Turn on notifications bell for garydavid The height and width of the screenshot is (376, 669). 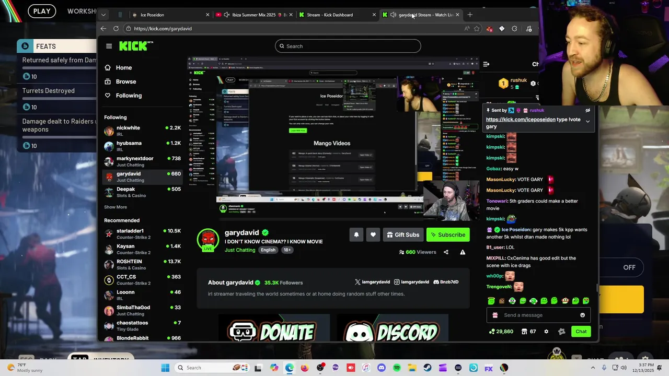[356, 235]
